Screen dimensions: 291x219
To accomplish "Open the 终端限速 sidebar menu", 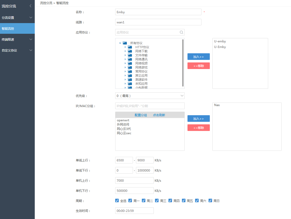I will point(17,40).
